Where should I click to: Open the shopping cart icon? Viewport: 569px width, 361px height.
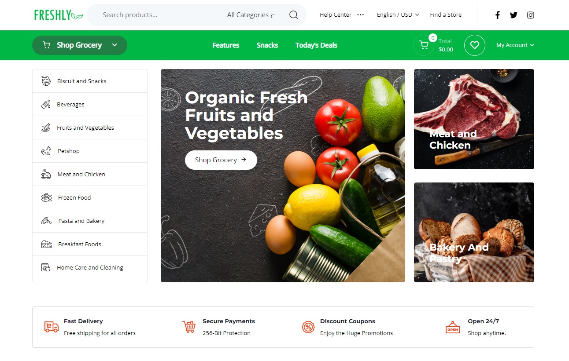(x=424, y=45)
